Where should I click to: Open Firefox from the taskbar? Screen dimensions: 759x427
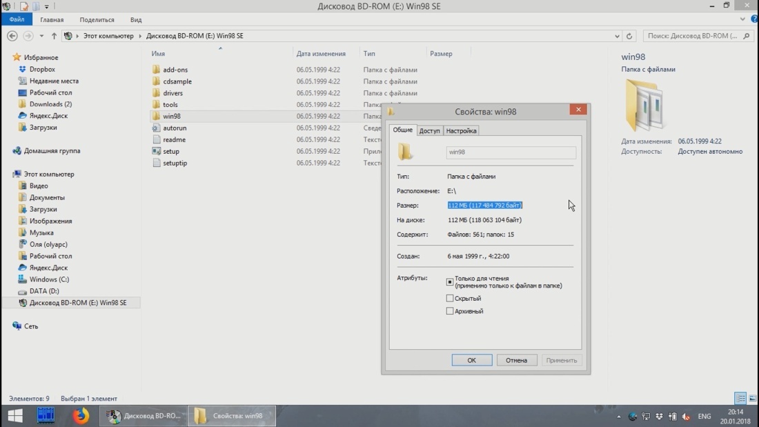coord(81,416)
